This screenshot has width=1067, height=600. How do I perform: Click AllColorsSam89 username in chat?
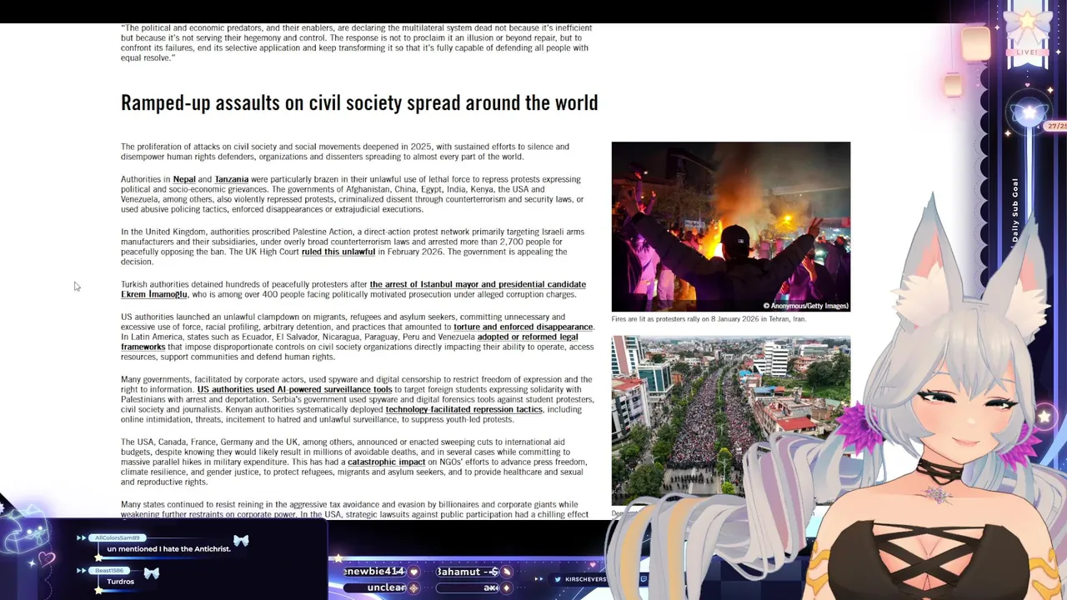click(119, 537)
